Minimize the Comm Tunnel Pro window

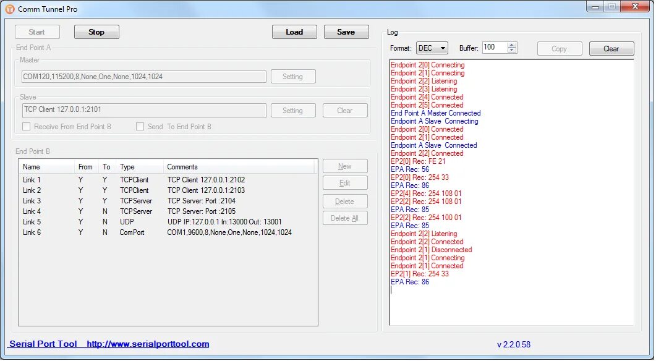[x=595, y=7]
